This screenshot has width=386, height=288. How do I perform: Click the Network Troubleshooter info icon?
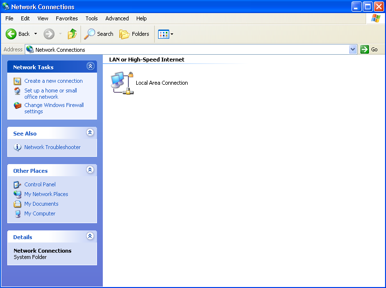tap(17, 147)
